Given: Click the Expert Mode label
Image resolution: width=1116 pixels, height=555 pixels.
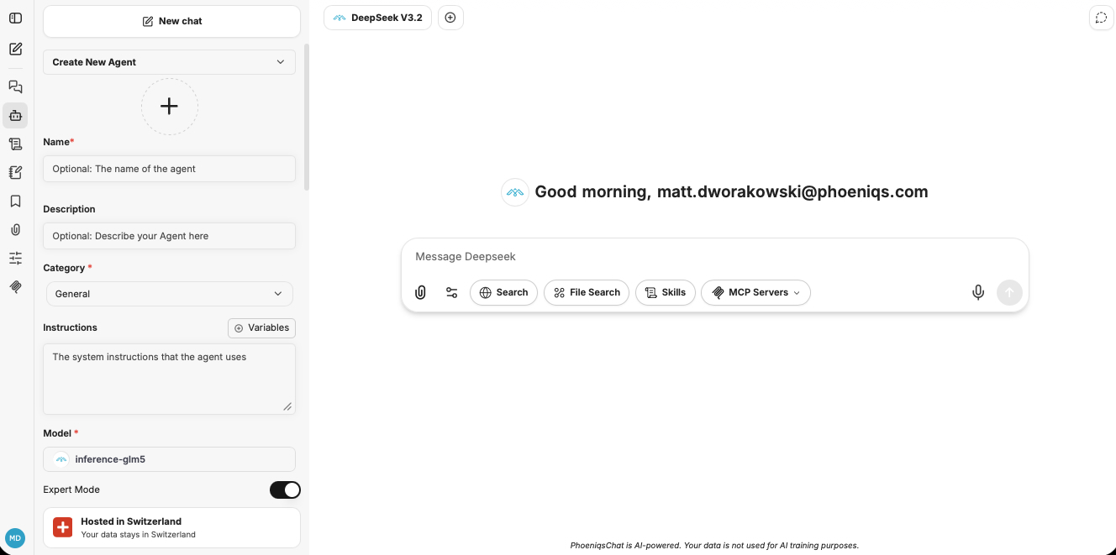Looking at the screenshot, I should [71, 490].
